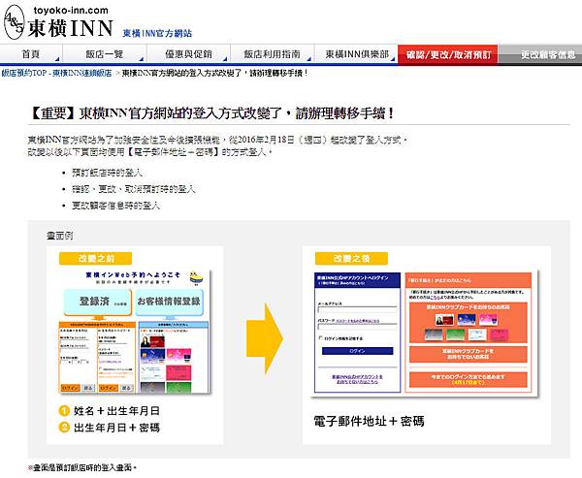Image resolution: width=582 pixels, height=478 pixels.
Task: Click the 確認、更改、取消預訂時的登入 bullet item
Action: [134, 189]
